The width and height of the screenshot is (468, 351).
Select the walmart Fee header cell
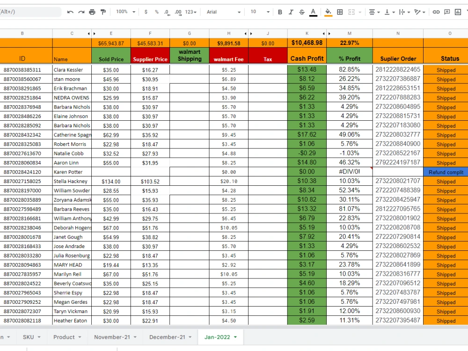pos(229,56)
